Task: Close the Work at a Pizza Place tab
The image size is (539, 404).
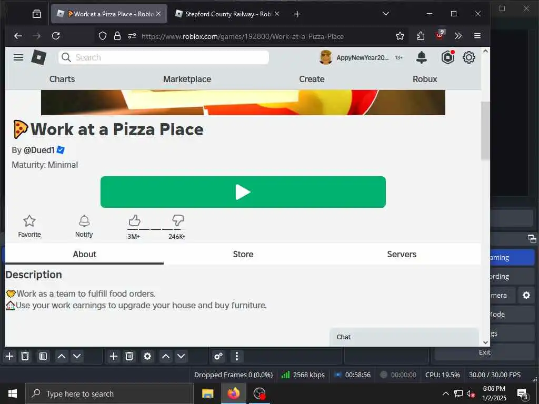Action: pyautogui.click(x=158, y=14)
